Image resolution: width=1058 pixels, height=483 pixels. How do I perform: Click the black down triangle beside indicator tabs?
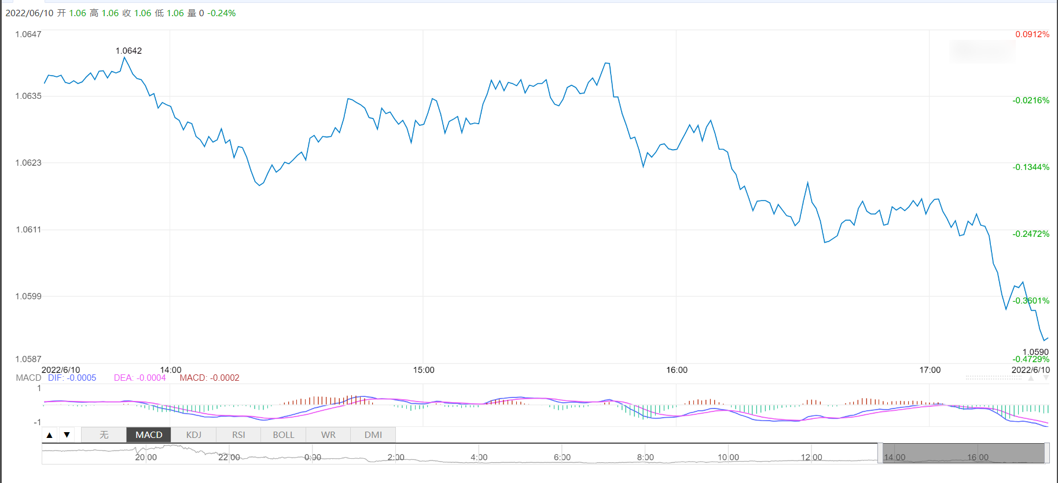pyautogui.click(x=67, y=435)
